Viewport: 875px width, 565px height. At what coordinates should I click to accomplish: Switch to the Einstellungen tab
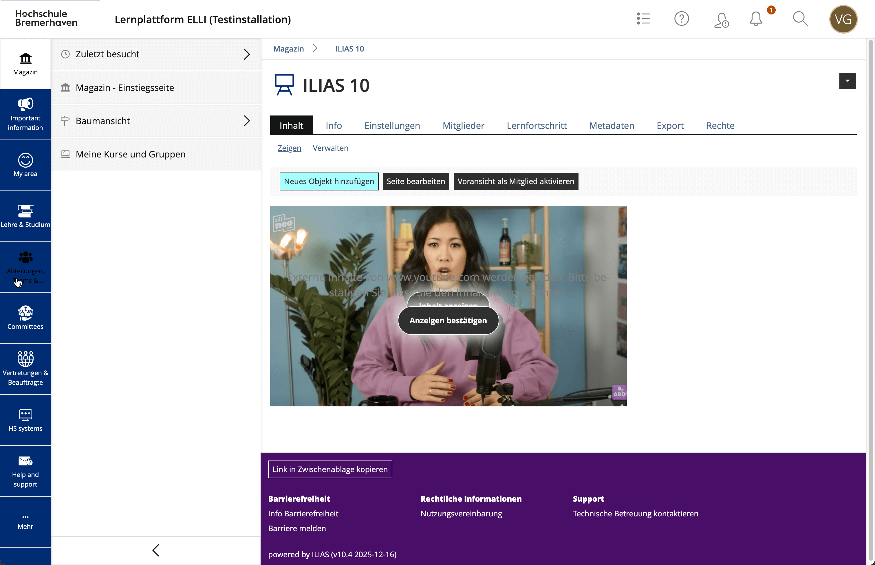coord(392,125)
